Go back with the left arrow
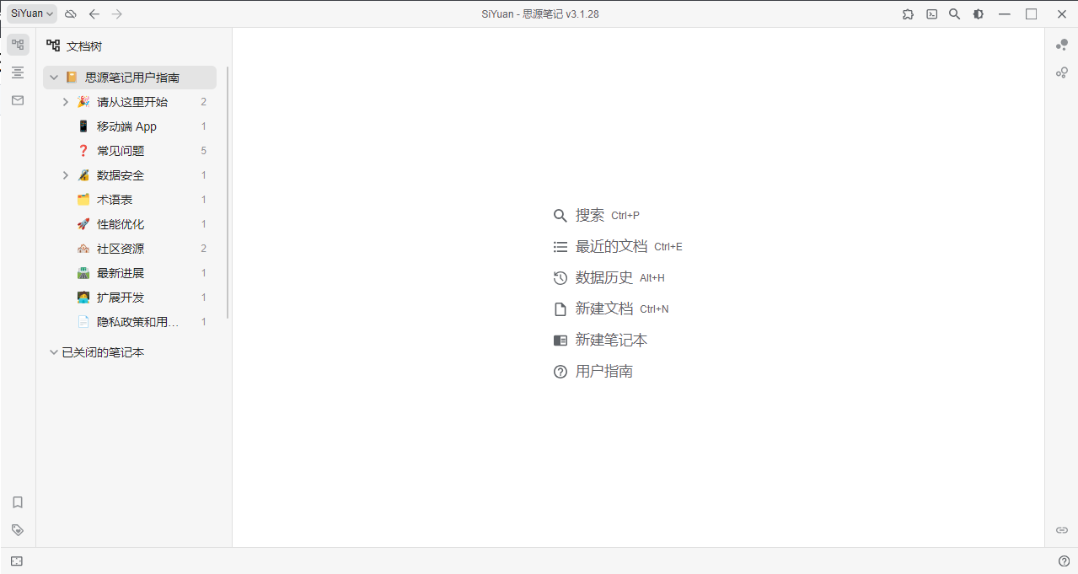This screenshot has height=574, width=1078. (94, 14)
